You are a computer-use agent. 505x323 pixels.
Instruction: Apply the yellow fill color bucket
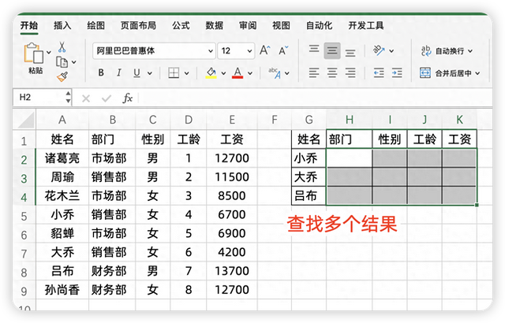(211, 73)
